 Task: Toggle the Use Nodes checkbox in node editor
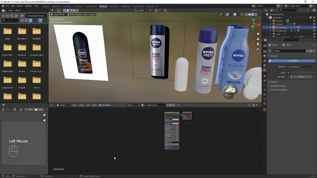coord(100,105)
